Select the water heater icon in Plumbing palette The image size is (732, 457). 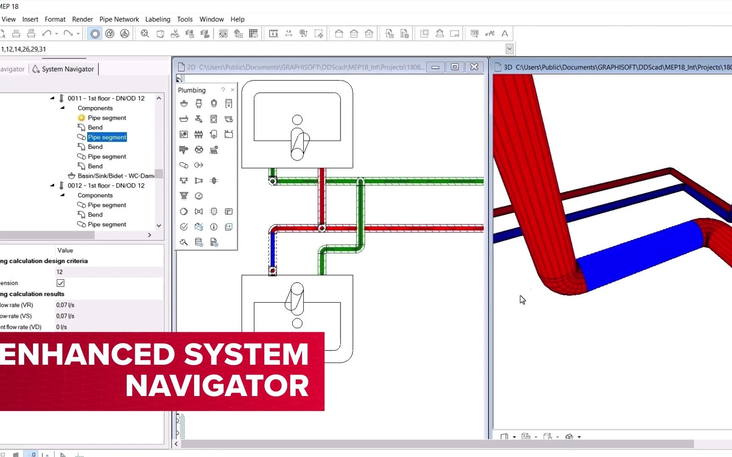click(x=214, y=135)
